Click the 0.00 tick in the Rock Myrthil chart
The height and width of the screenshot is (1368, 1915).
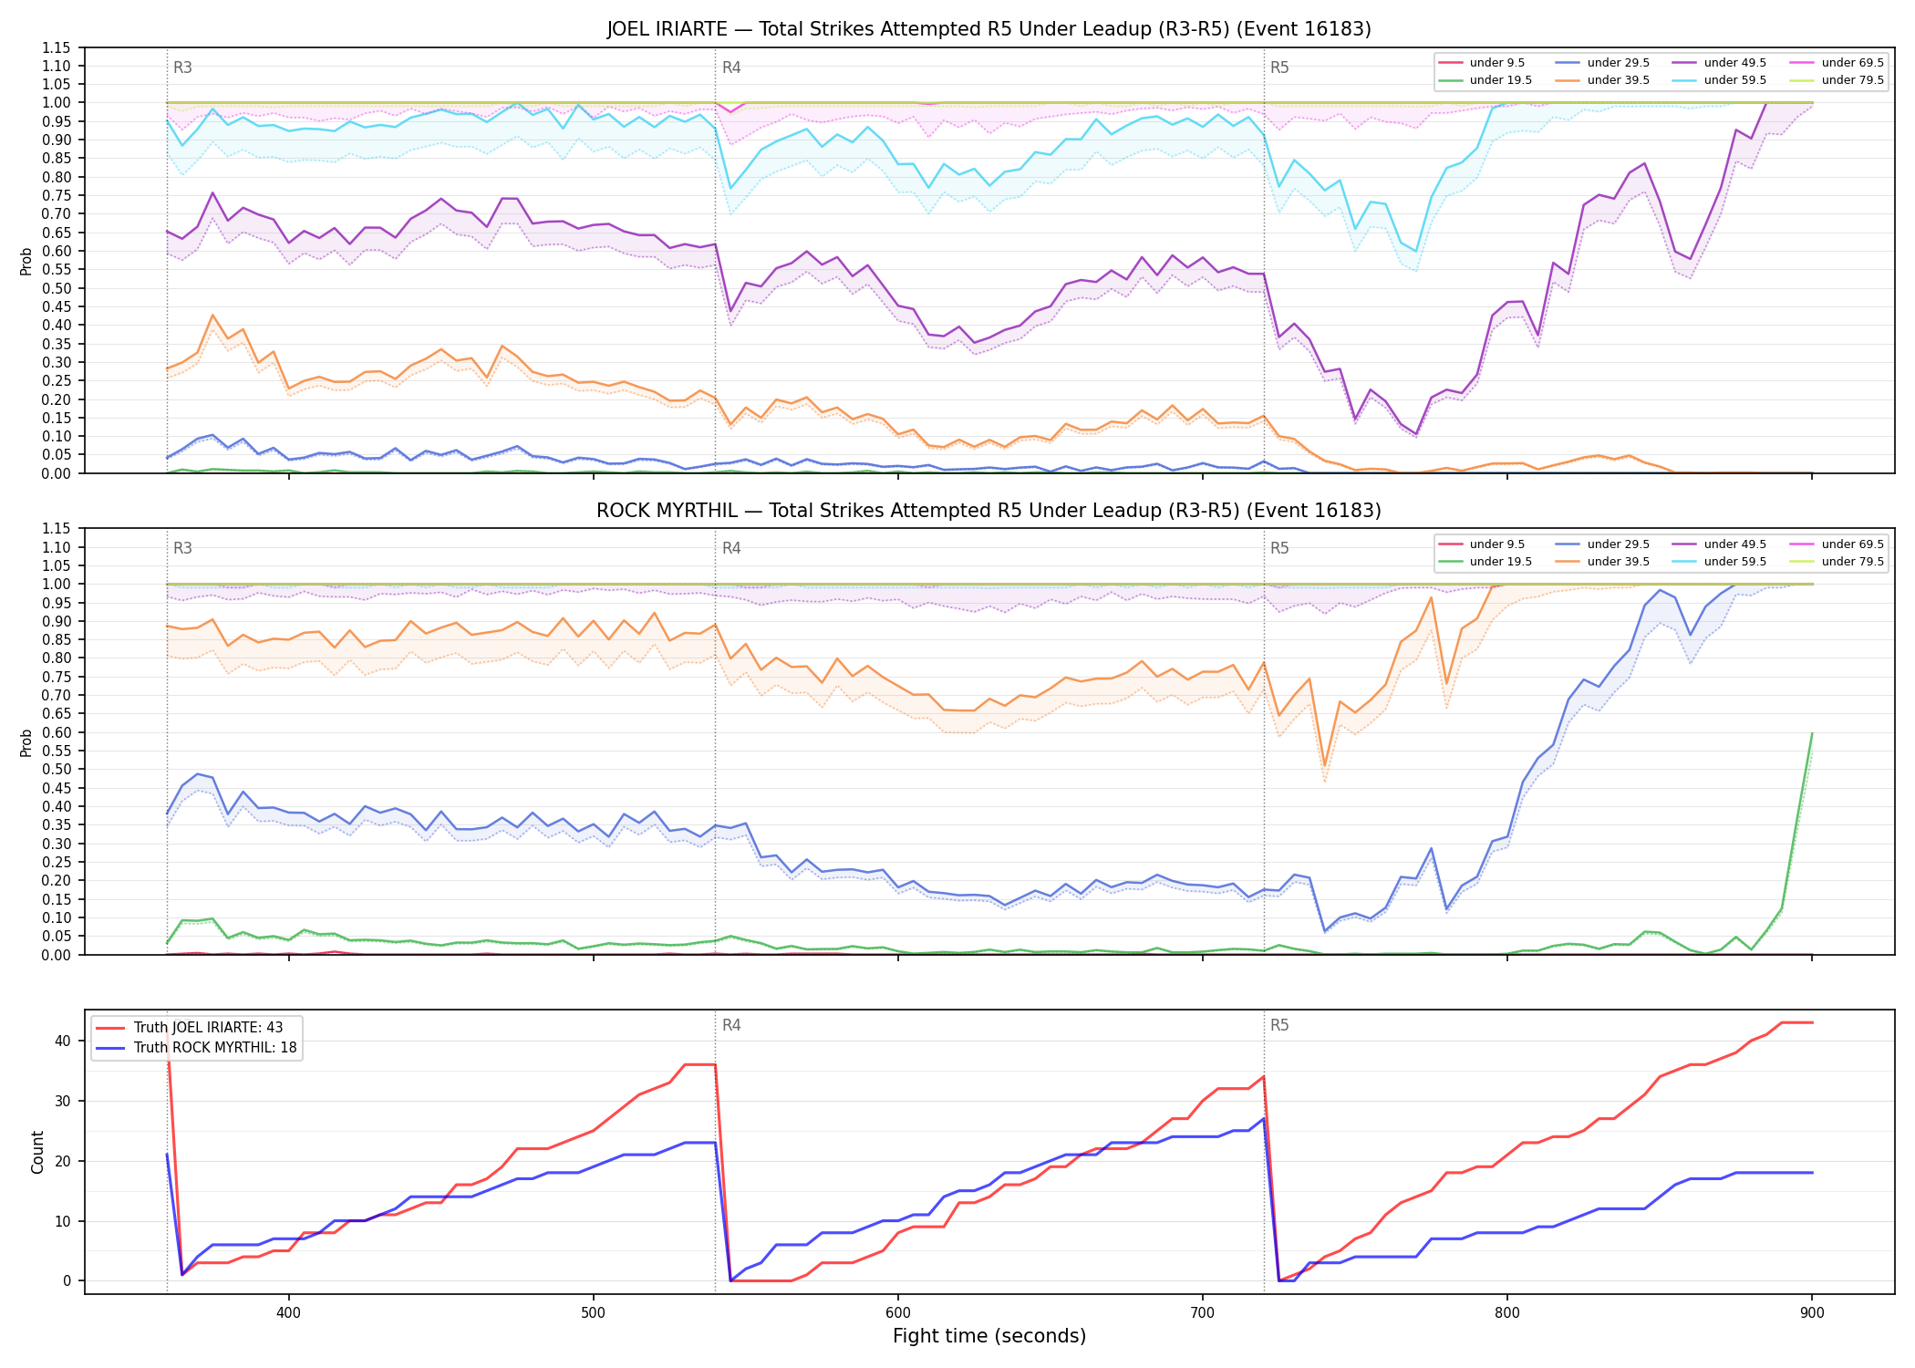point(57,955)
